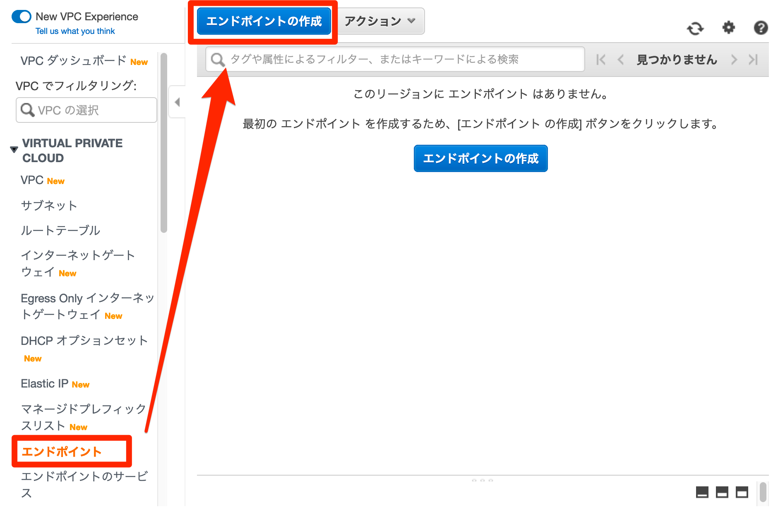
Task: Go to next results page
Action: pyautogui.click(x=734, y=59)
